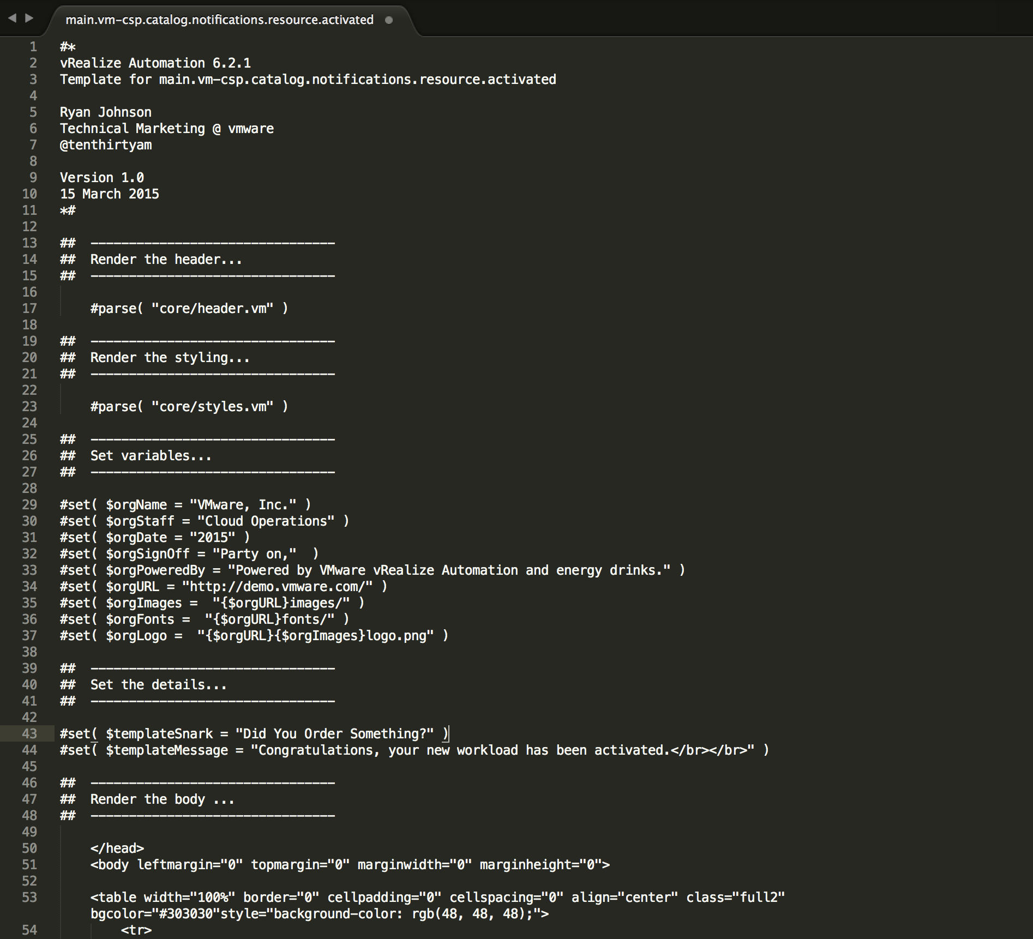The height and width of the screenshot is (939, 1033).
Task: Place cursor on the "core/header.vm" parse line
Action: (189, 309)
